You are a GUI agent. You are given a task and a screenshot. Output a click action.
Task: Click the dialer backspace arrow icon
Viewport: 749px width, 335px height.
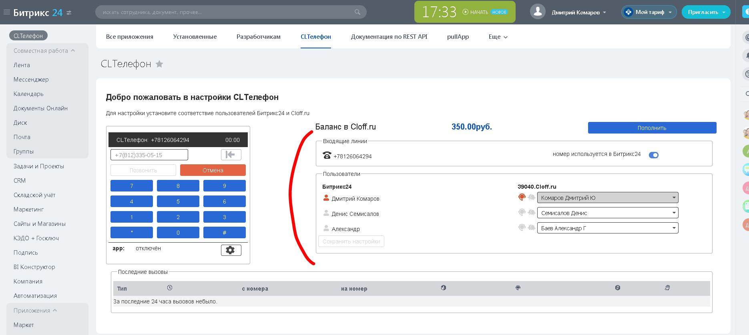[x=231, y=155]
